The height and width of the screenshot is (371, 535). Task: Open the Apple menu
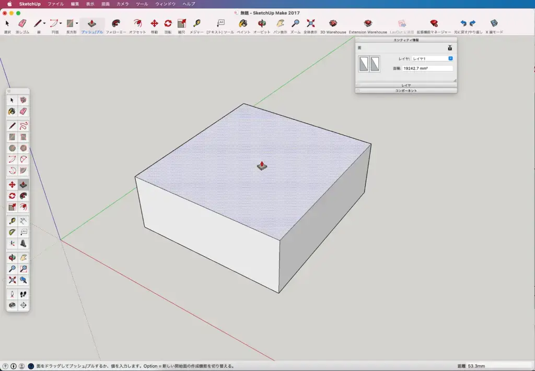point(9,4)
